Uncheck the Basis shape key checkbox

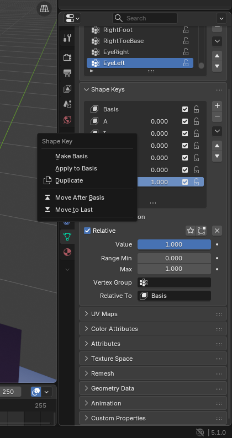[x=185, y=109]
